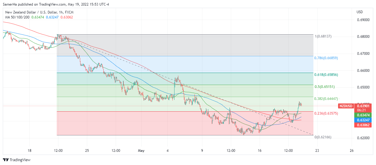Click the TradingView text at bottom left
376x165 pixels.
tap(20, 160)
